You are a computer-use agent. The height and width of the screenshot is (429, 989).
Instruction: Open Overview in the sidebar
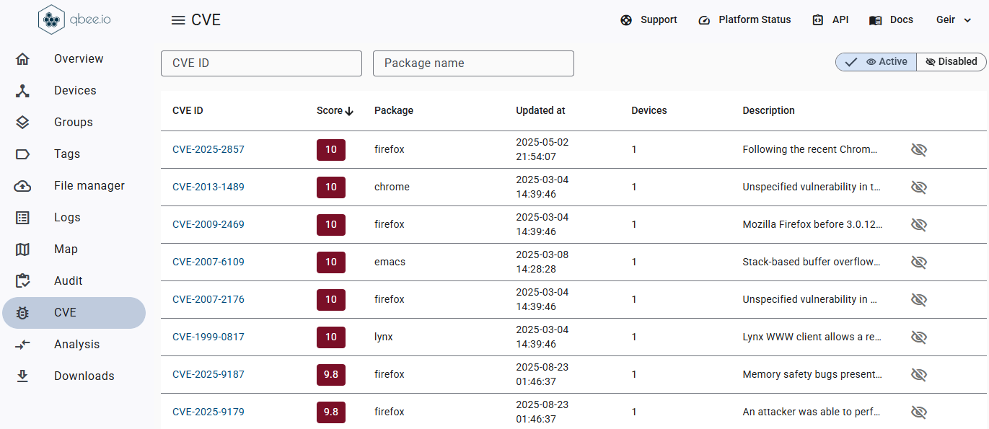pyautogui.click(x=79, y=59)
